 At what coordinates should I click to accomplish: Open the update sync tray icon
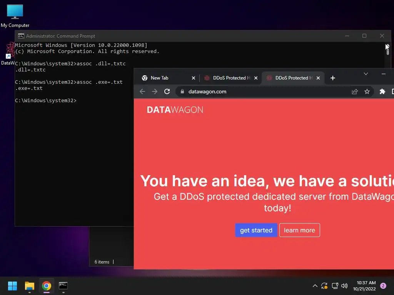click(x=324, y=286)
